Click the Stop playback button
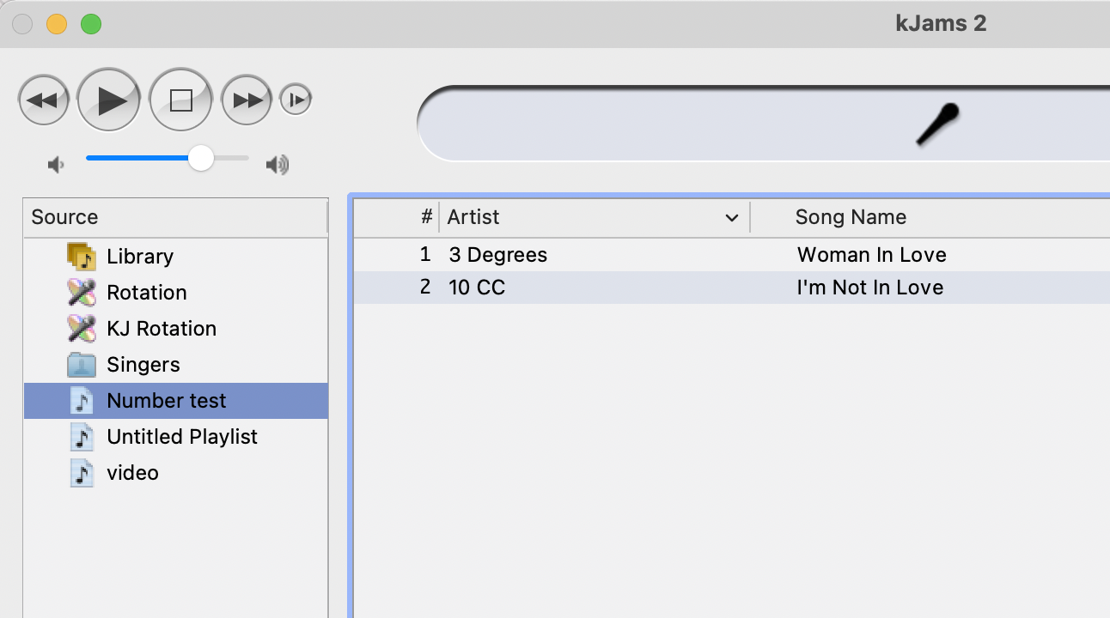The height and width of the screenshot is (618, 1110). pyautogui.click(x=180, y=100)
